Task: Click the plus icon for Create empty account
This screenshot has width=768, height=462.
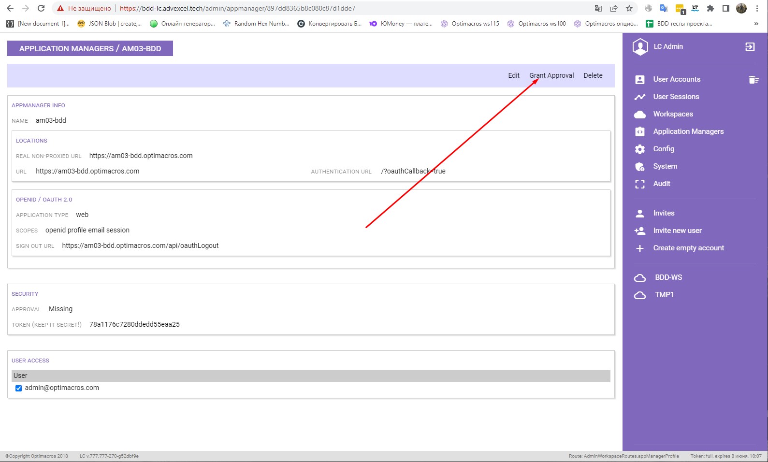Action: pyautogui.click(x=640, y=248)
